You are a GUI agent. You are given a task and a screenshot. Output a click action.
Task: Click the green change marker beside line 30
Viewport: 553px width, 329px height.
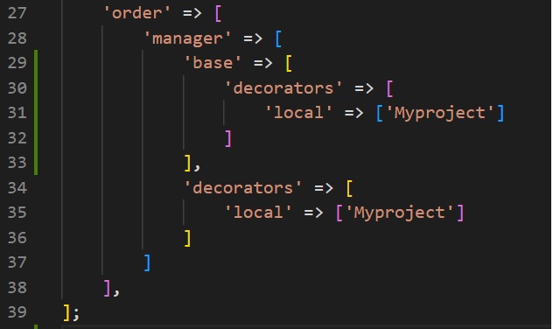tap(36, 87)
